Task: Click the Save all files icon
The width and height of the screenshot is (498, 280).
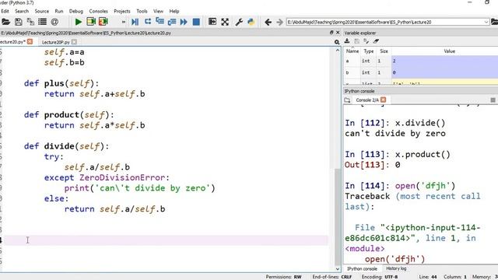Action: pyautogui.click(x=30, y=22)
